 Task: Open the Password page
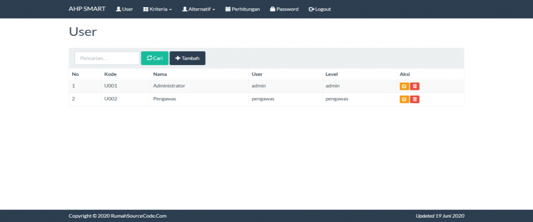tap(285, 9)
